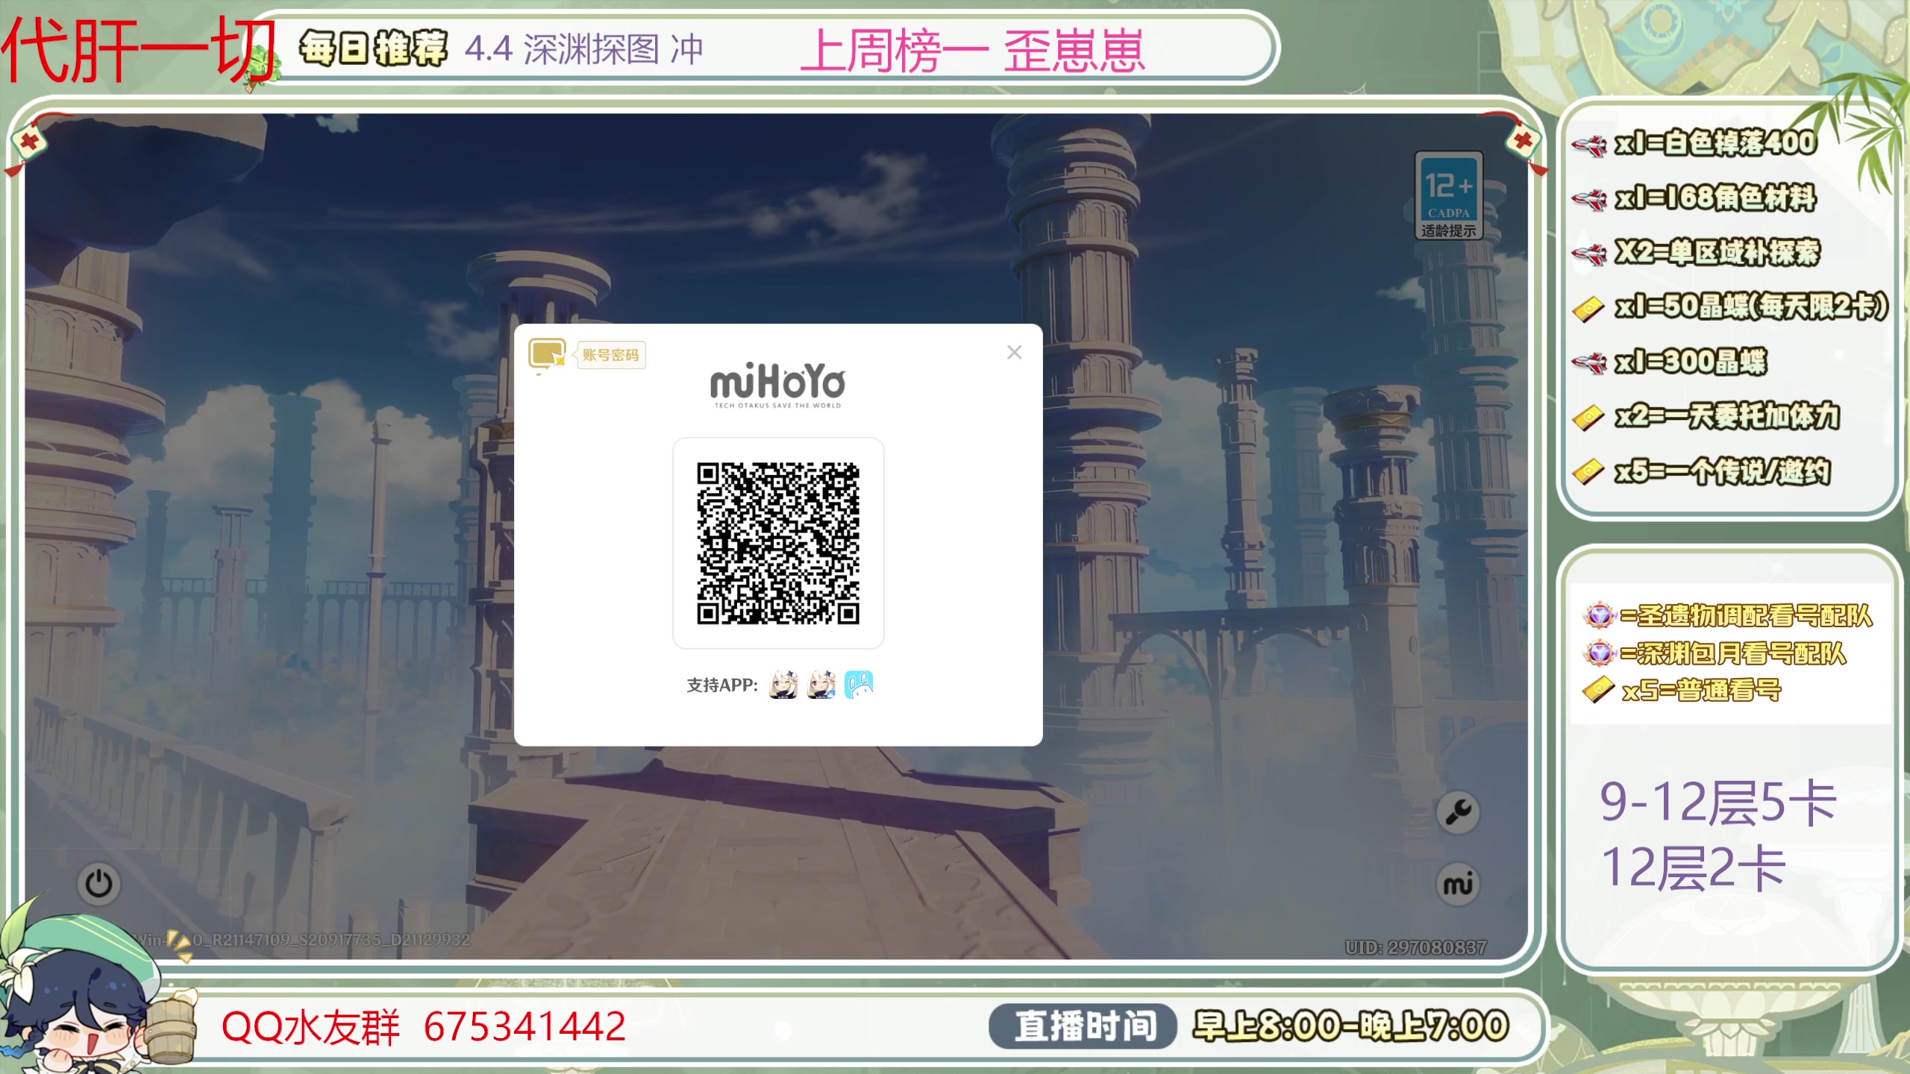The width and height of the screenshot is (1910, 1074).
Task: Click the x1=白色掉落400 price line
Action: coord(1715,142)
